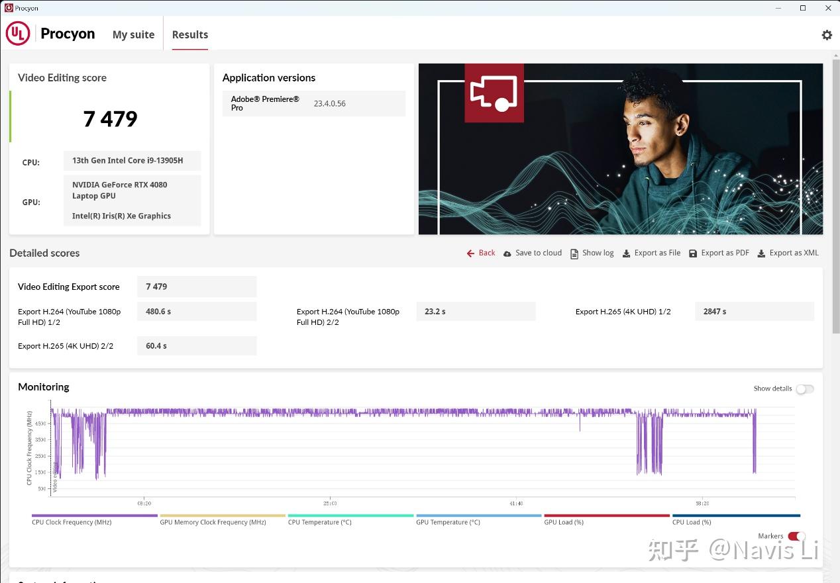Viewport: 840px width, 583px height.
Task: Click the Export as PDF disk icon
Action: (693, 253)
